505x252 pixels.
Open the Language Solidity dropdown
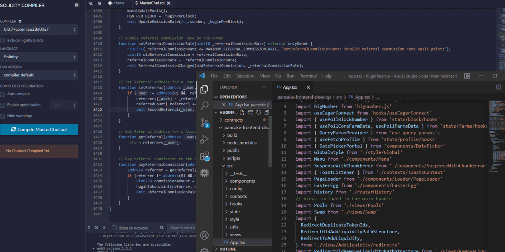pos(39,57)
